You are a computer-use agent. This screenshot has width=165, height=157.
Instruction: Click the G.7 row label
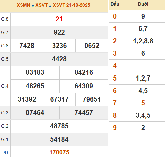click(x=5, y=32)
